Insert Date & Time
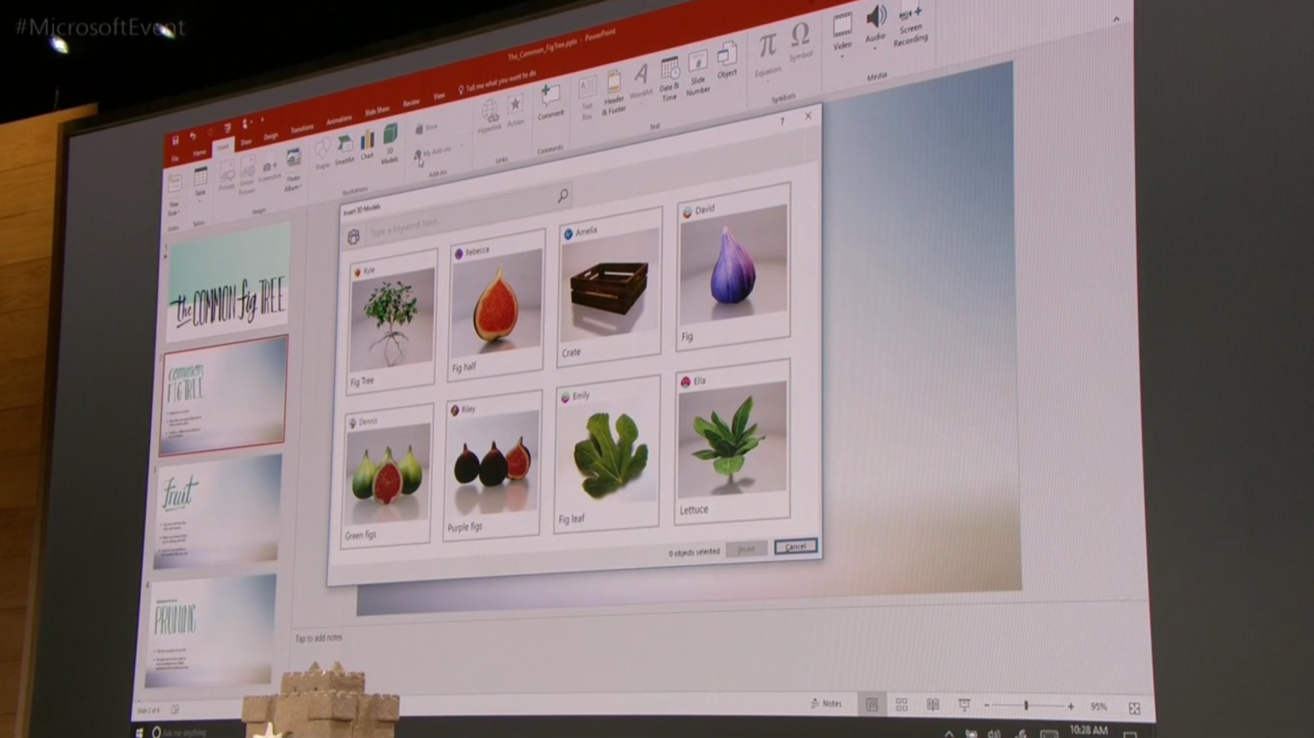The height and width of the screenshot is (738, 1314). tap(669, 80)
